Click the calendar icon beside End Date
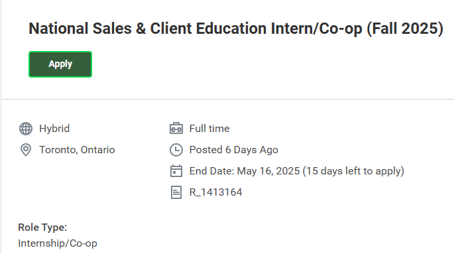 tap(176, 171)
